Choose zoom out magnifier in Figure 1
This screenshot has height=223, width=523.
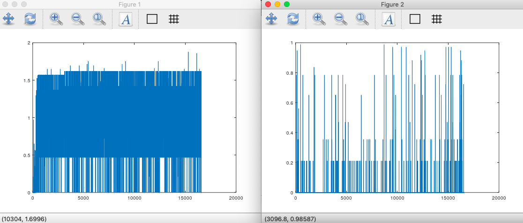pyautogui.click(x=77, y=19)
